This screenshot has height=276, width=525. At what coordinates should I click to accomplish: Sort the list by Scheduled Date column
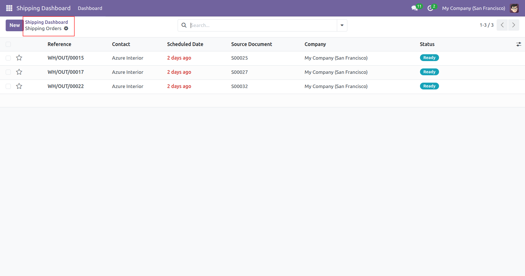click(185, 44)
